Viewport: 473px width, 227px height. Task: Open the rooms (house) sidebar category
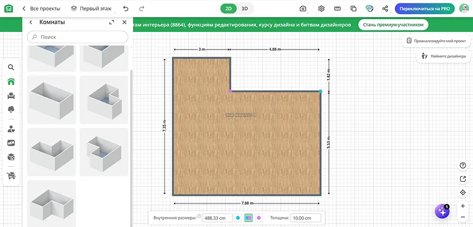click(x=11, y=81)
